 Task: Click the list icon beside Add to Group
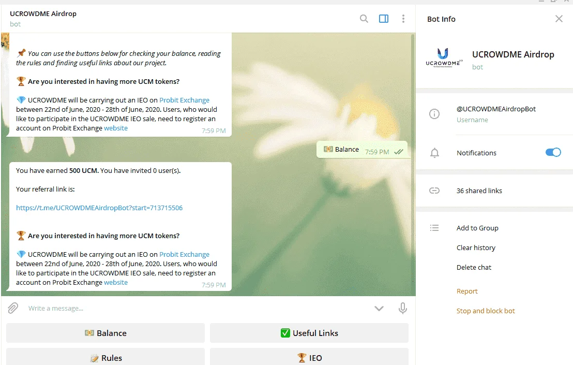(434, 228)
